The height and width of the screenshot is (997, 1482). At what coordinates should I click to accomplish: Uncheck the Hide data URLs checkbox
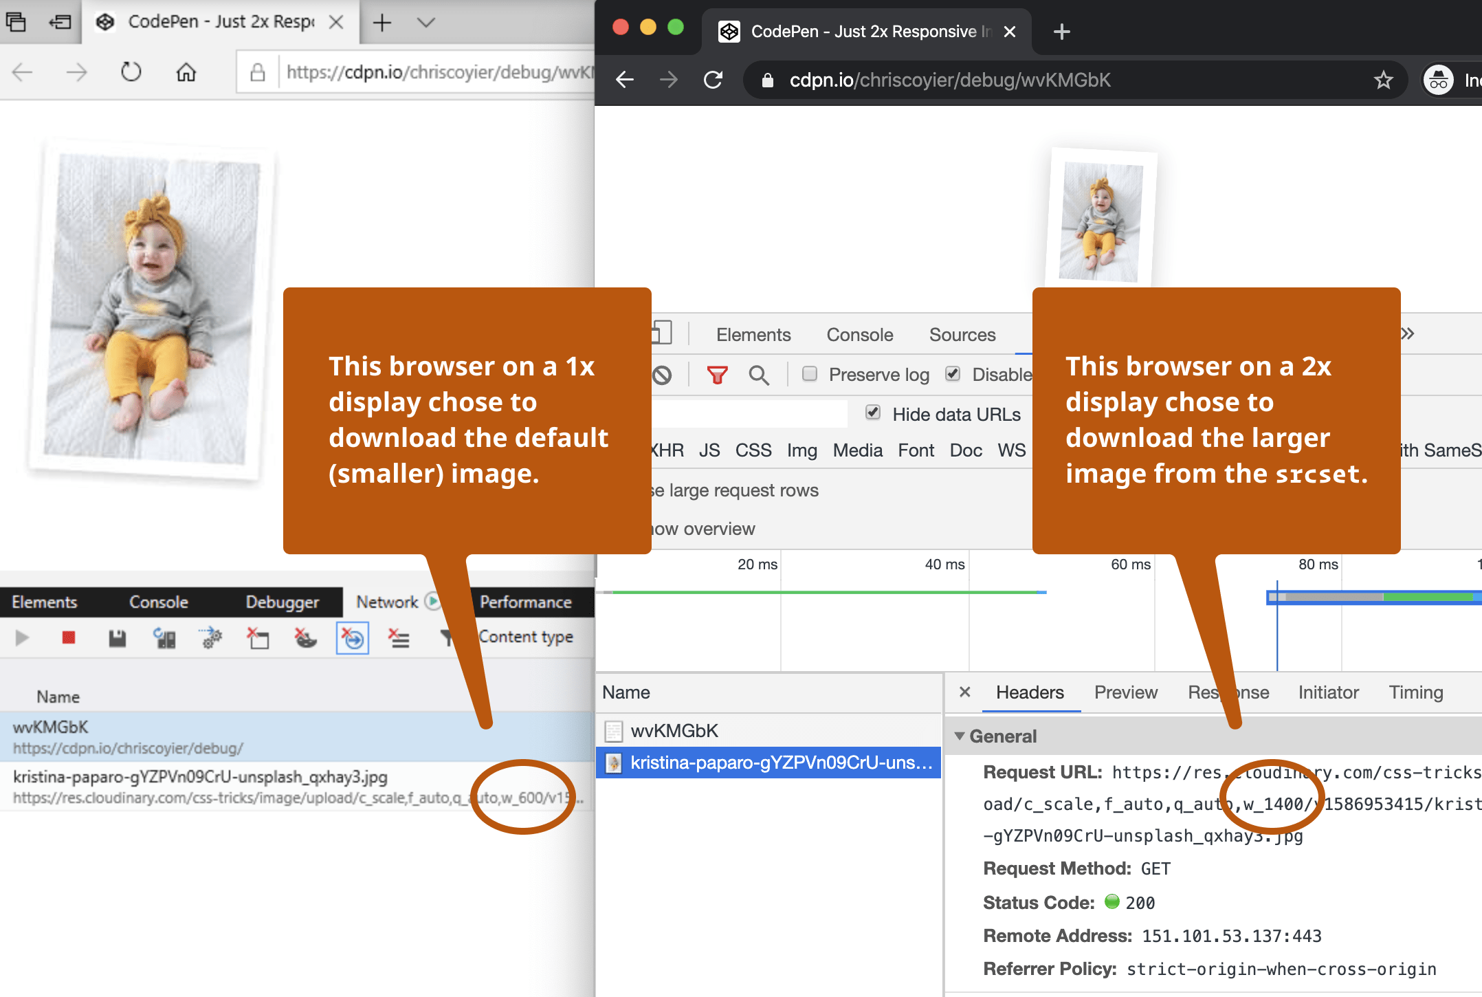873,413
